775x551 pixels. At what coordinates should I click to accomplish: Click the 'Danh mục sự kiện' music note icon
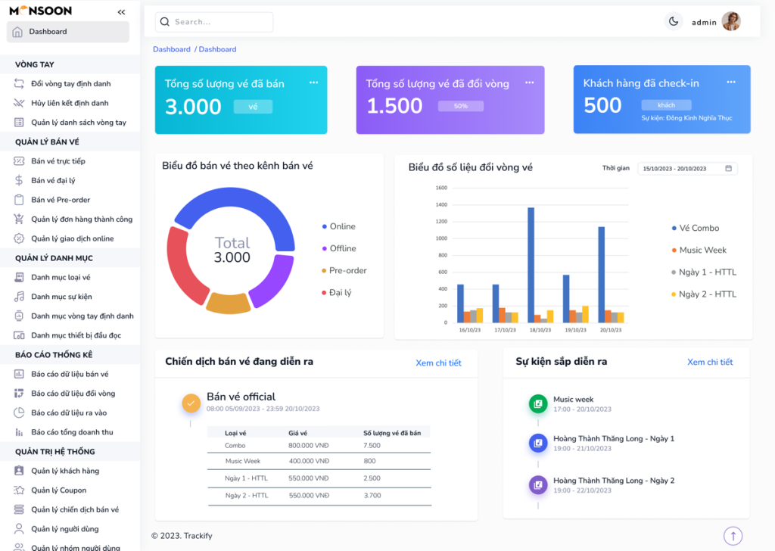[20, 297]
